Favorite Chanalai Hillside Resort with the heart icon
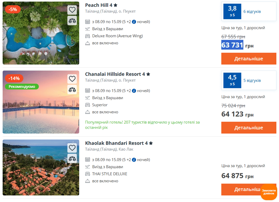Viewport: 279px width, 202px height. (72, 79)
